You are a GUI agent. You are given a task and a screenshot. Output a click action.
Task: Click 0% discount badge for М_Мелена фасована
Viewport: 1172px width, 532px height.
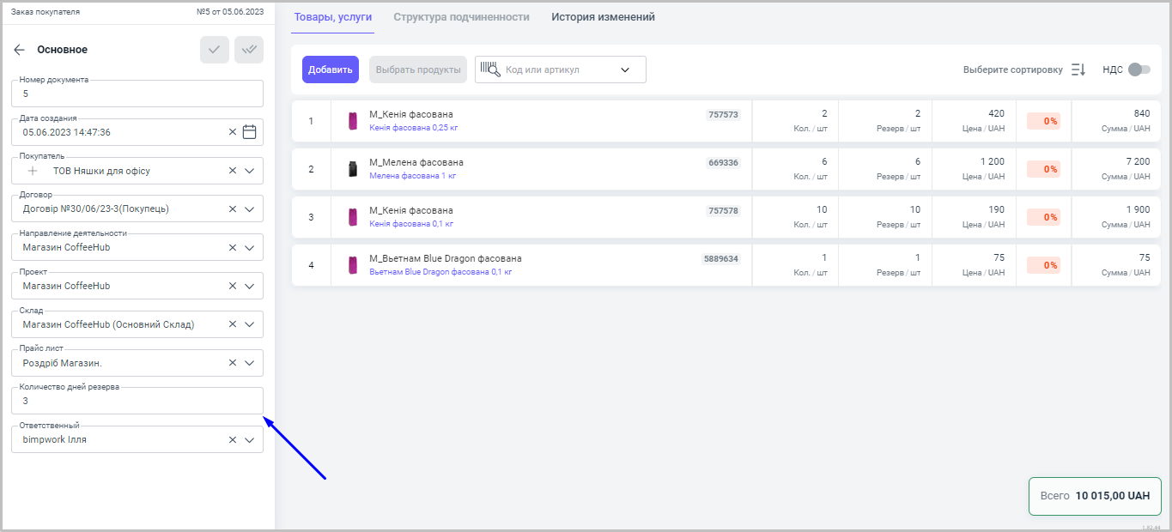(1043, 169)
